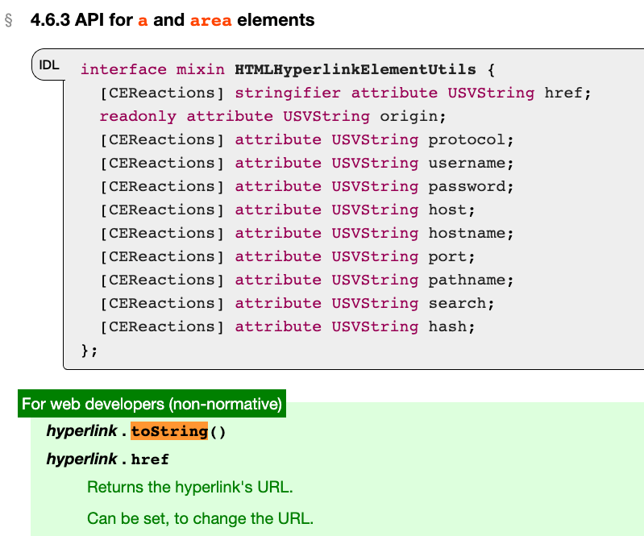Open the protocol attribute definition
This screenshot has height=536, width=644.
pyautogui.click(x=467, y=139)
